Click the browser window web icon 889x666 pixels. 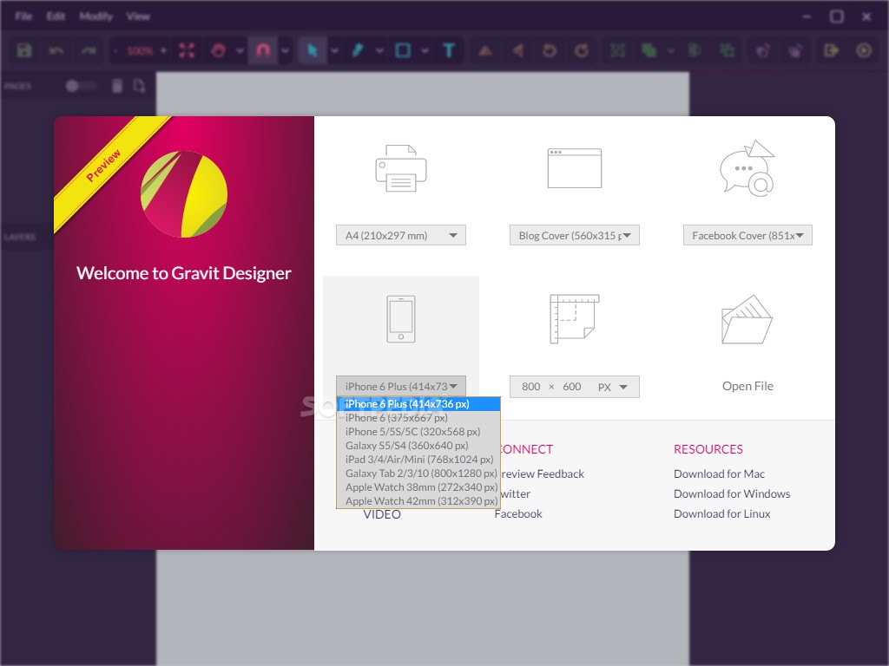pyautogui.click(x=575, y=168)
